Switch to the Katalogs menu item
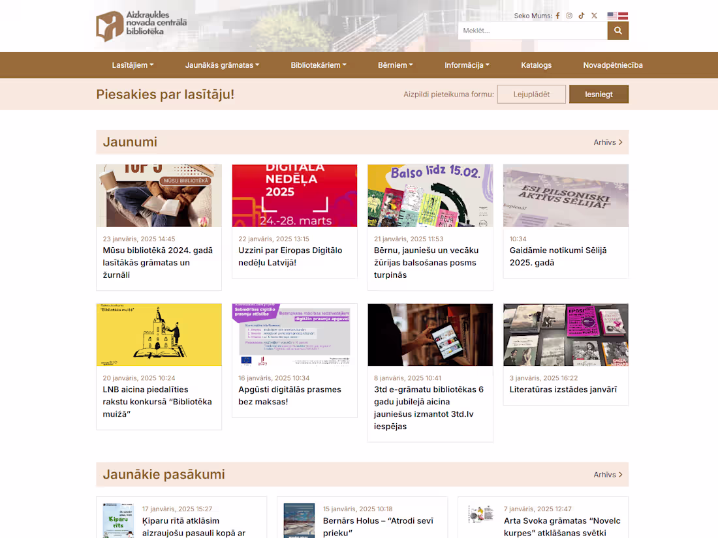718x538 pixels. [x=535, y=65]
